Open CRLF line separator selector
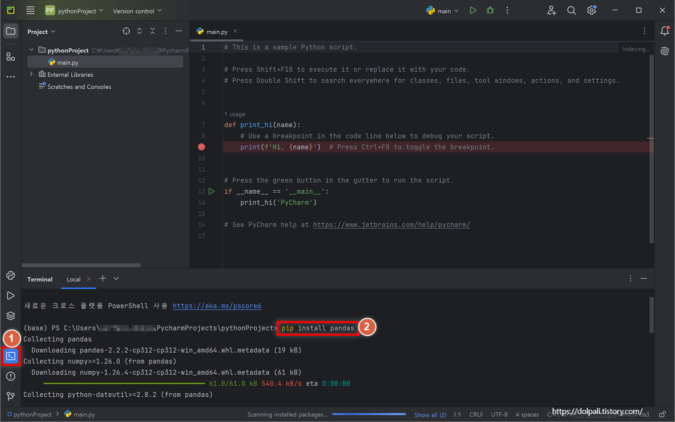675x422 pixels. [476, 414]
